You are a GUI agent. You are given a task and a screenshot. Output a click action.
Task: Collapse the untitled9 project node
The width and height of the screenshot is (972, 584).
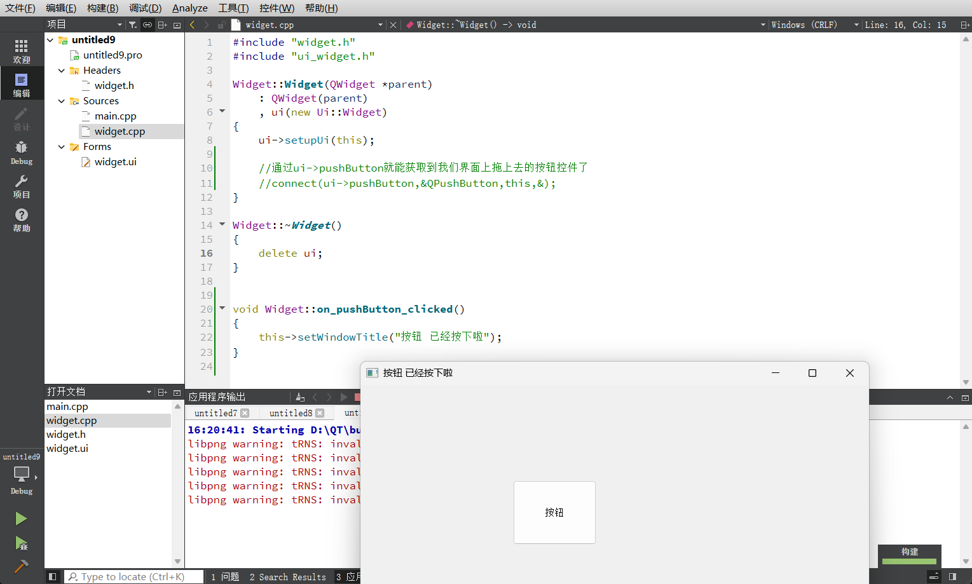(x=50, y=39)
